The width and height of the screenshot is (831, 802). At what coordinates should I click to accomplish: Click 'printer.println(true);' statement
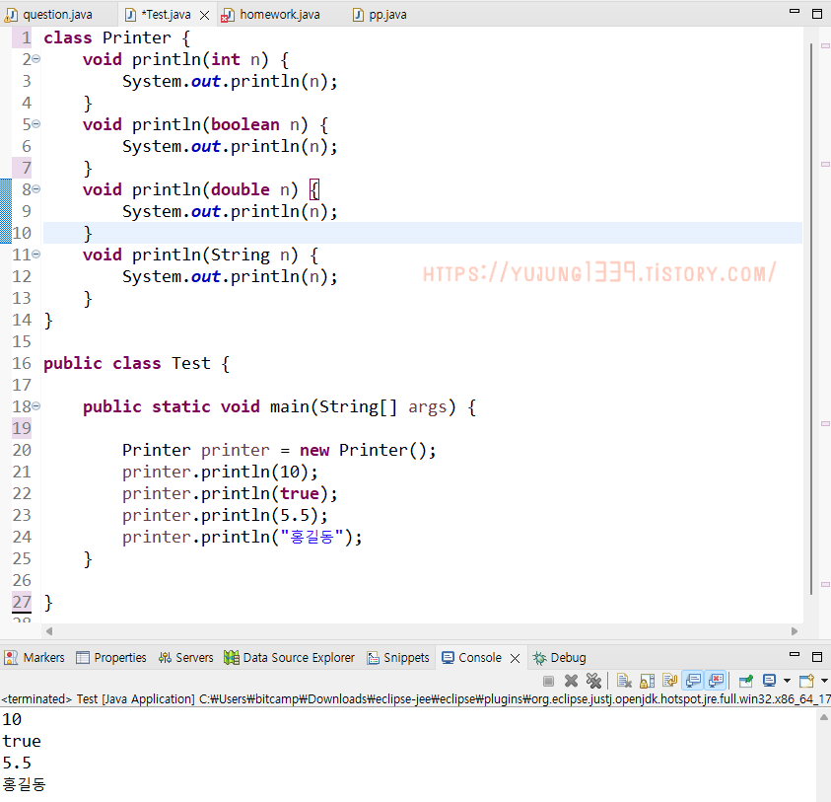point(230,493)
